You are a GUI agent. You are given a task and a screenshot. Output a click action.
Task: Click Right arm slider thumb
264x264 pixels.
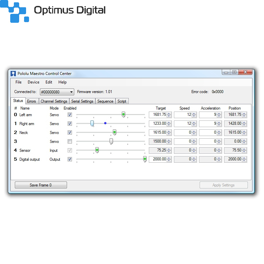(x=92, y=123)
